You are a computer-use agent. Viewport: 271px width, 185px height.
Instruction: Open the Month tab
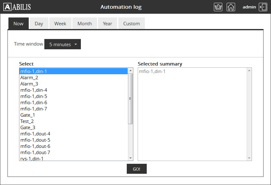pos(85,24)
